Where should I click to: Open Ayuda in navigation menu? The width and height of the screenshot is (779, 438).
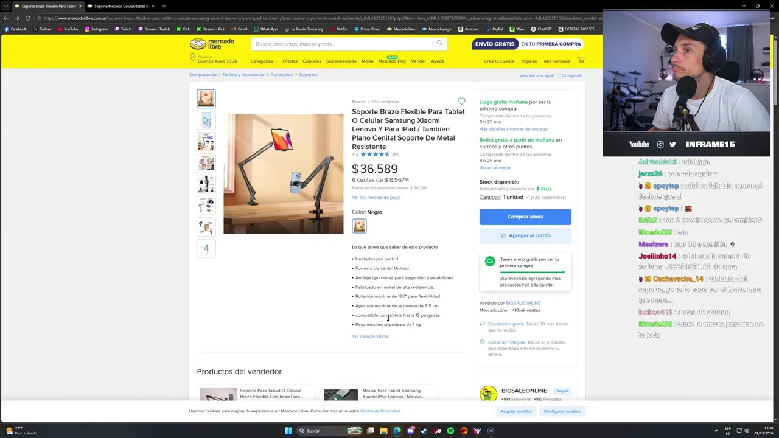[438, 61]
